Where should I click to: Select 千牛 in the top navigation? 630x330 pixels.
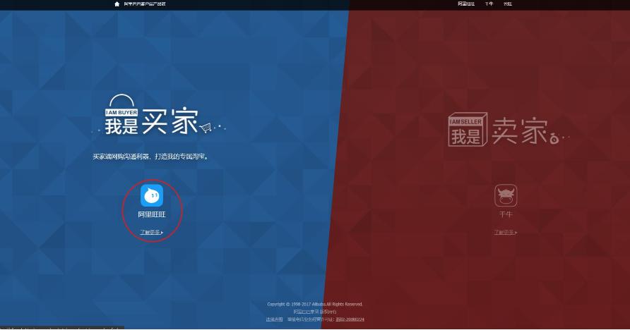[489, 4]
